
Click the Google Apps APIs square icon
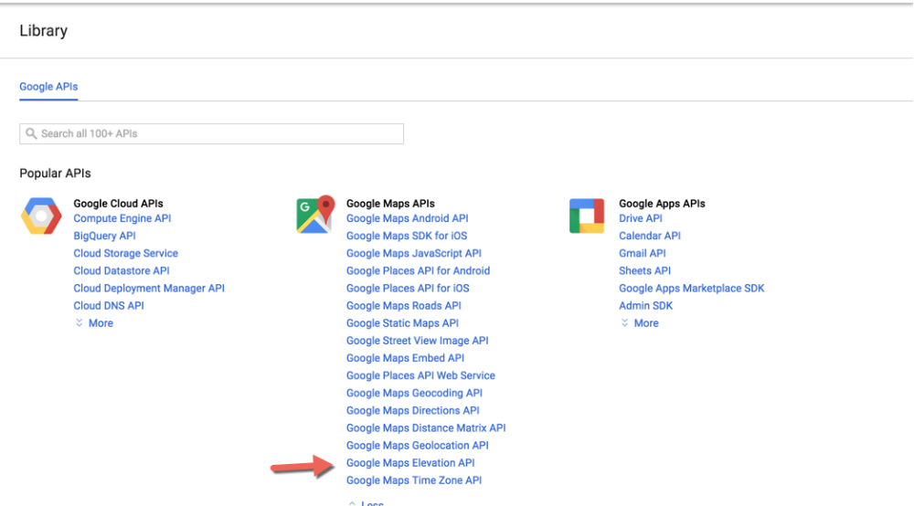[x=587, y=216]
